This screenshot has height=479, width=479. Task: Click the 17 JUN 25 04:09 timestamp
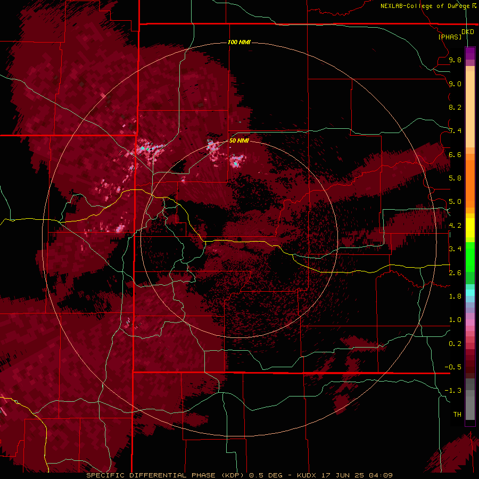tap(357, 475)
